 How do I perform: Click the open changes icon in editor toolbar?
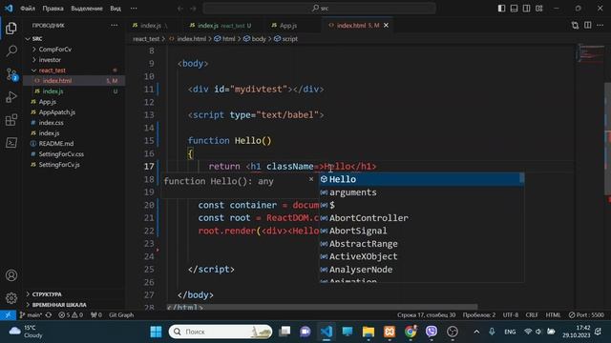tap(575, 26)
